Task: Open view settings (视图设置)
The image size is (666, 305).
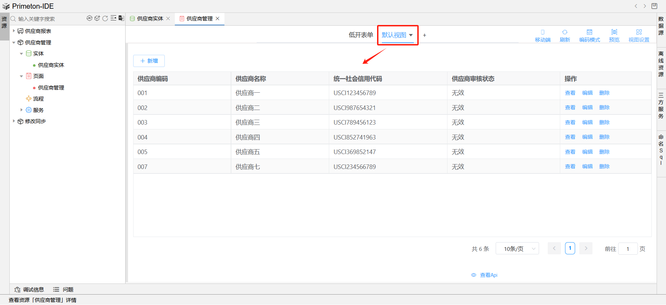Action: pyautogui.click(x=639, y=35)
